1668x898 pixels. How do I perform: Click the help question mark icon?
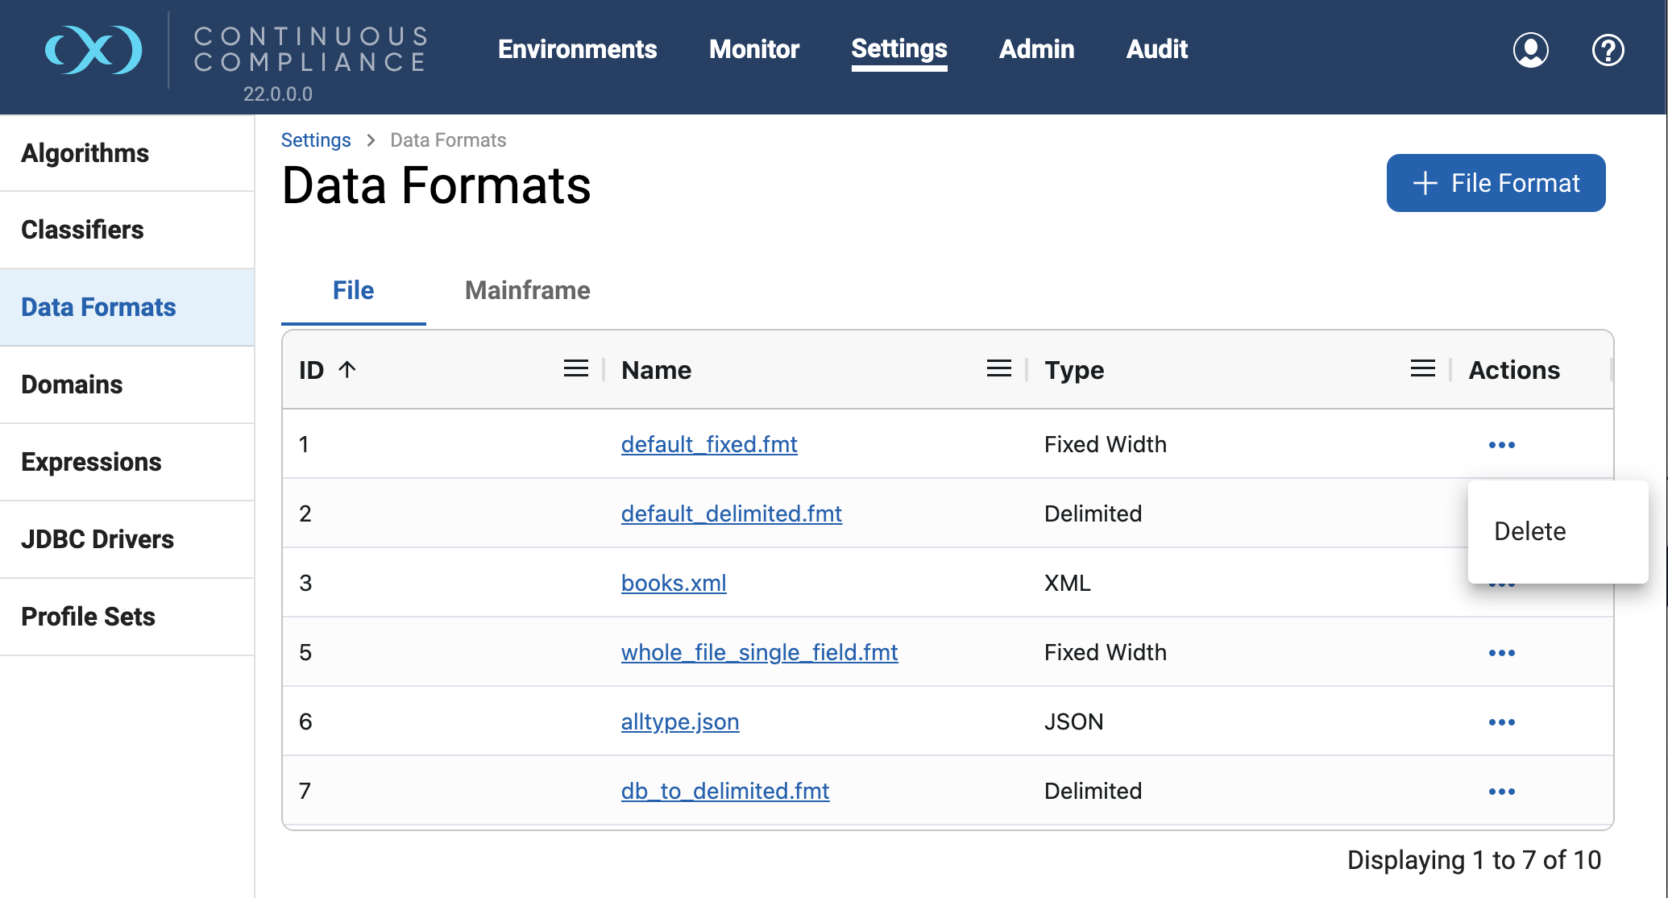(1608, 50)
